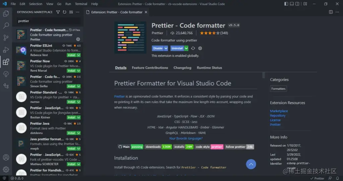Image resolution: width=343 pixels, height=181 pixels.
Task: Open the Explorer view in activity bar
Action: (x=6, y=13)
